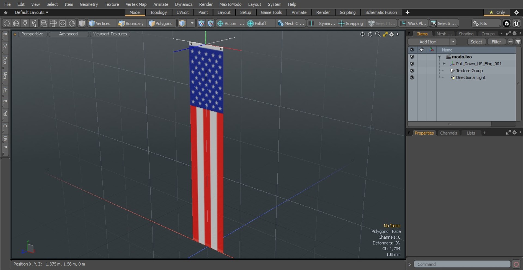Expand the Pull_Down_US_Flag_001 tree item
Image resolution: width=523 pixels, height=270 pixels.
pos(444,63)
